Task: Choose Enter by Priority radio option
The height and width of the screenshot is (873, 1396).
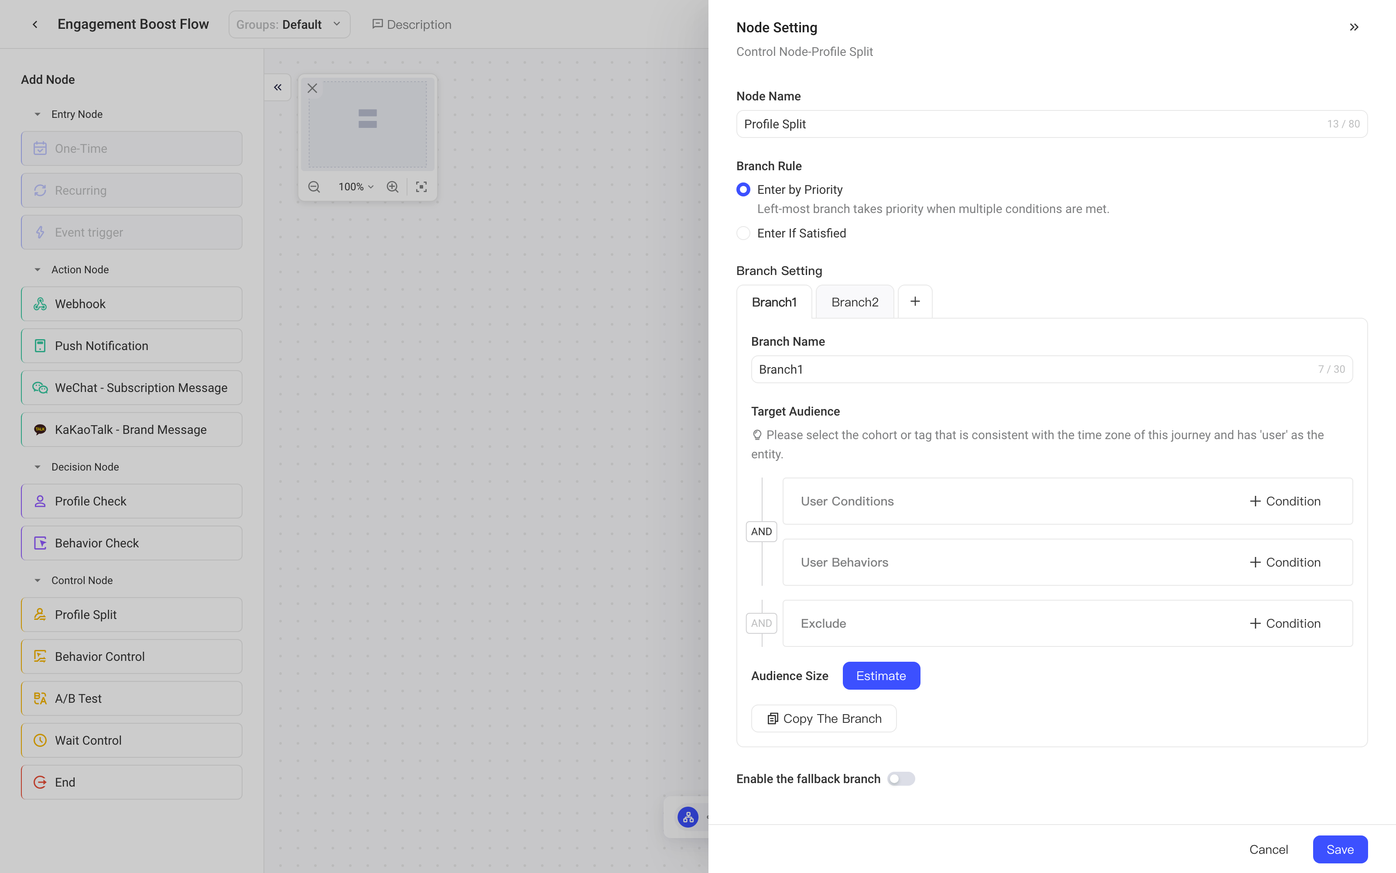Action: coord(743,189)
